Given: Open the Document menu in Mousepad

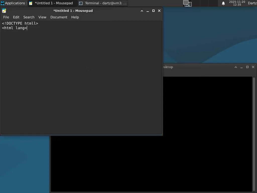Looking at the screenshot, I should click(x=59, y=17).
